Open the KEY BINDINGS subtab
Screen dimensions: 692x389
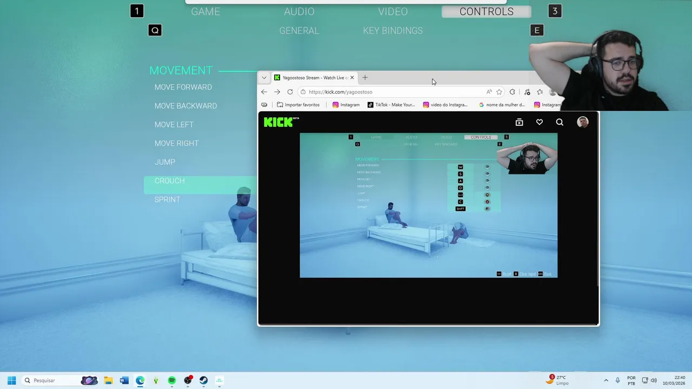point(393,31)
